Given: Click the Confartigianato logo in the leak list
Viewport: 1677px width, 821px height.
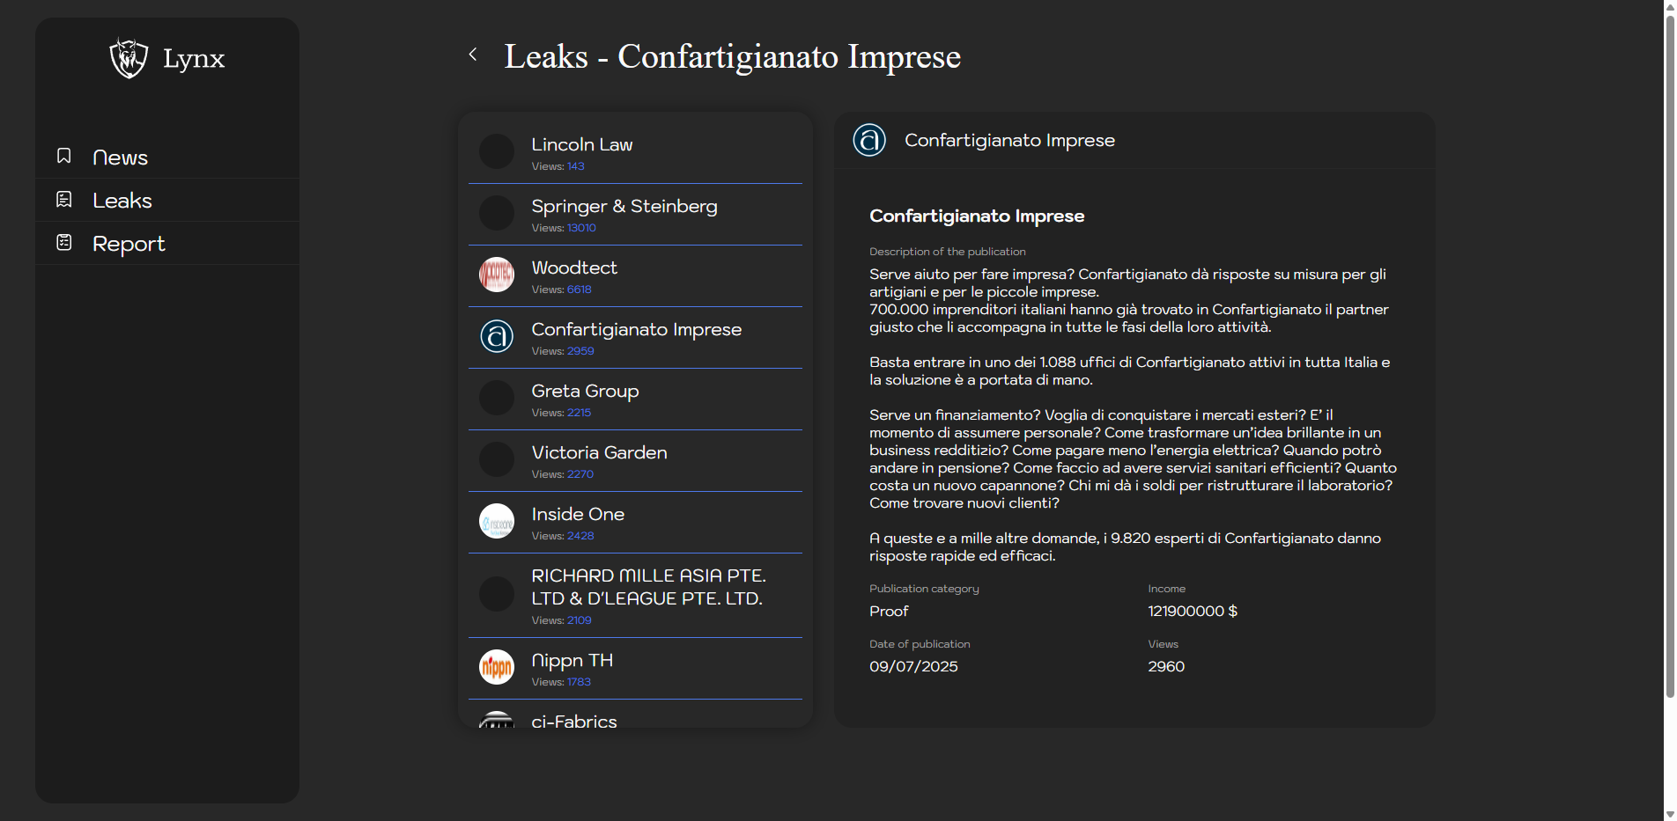Looking at the screenshot, I should [497, 336].
